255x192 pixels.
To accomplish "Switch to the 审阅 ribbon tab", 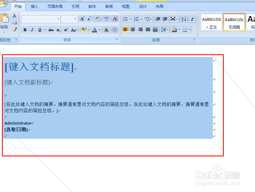I will [x=109, y=6].
